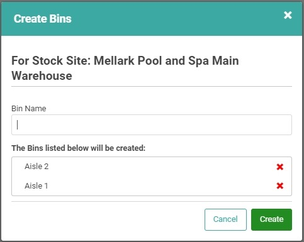Click the 'Bins listed below' caption

tap(78, 148)
